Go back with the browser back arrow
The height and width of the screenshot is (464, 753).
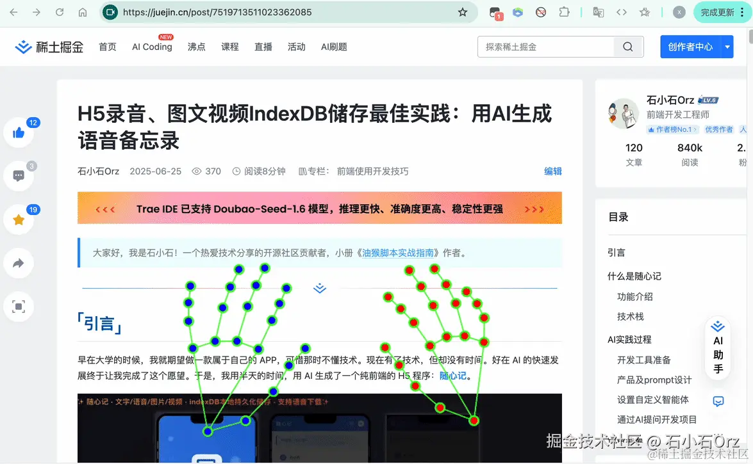[13, 12]
